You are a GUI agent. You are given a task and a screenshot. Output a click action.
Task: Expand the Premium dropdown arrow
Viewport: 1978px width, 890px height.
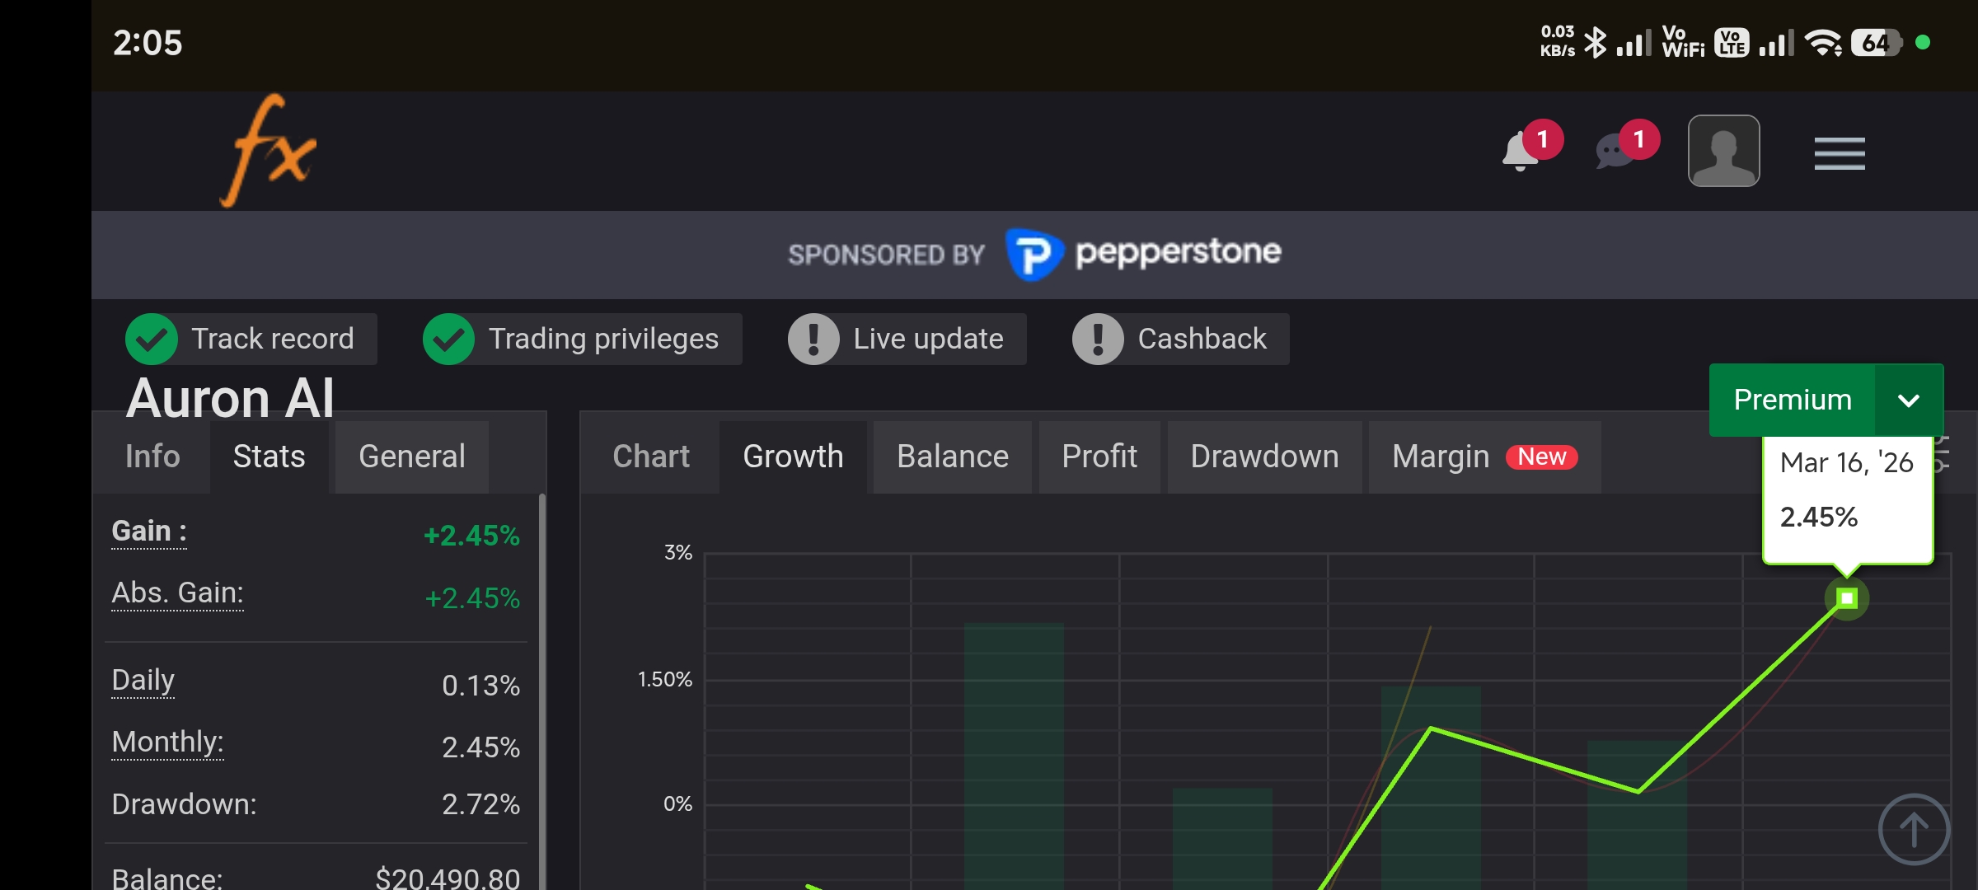[x=1909, y=400]
